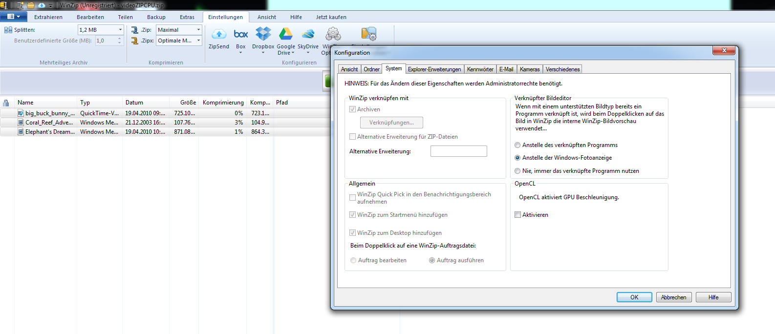Select Anstelle des verknüpften Programms option

517,145
